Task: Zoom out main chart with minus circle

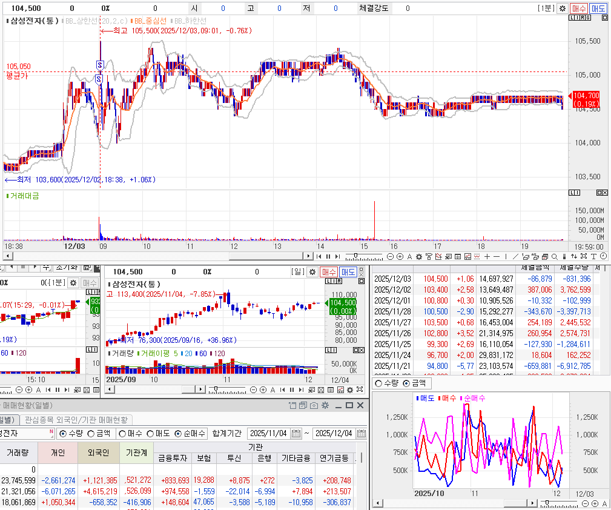Action: (x=389, y=256)
